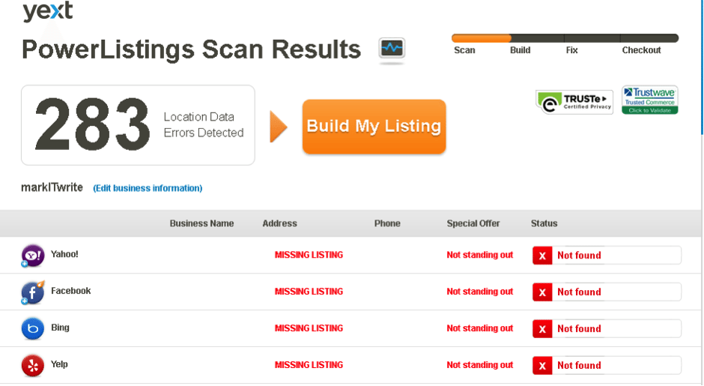Select the Checkout step label
The height and width of the screenshot is (386, 704).
pyautogui.click(x=641, y=50)
